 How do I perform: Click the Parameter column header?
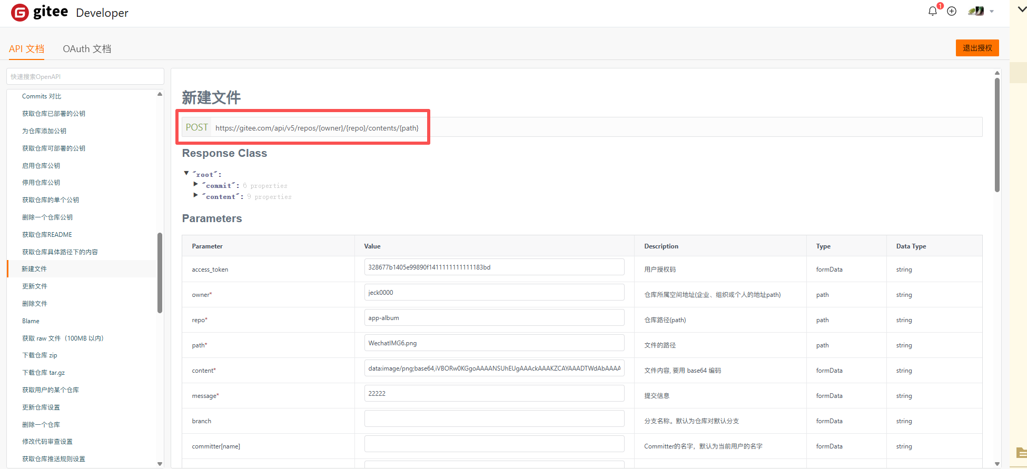[x=207, y=246]
